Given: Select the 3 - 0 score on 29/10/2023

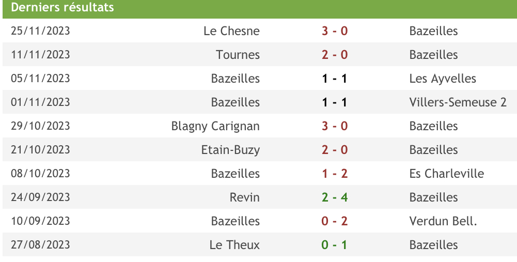Looking at the screenshot, I should click(335, 126).
